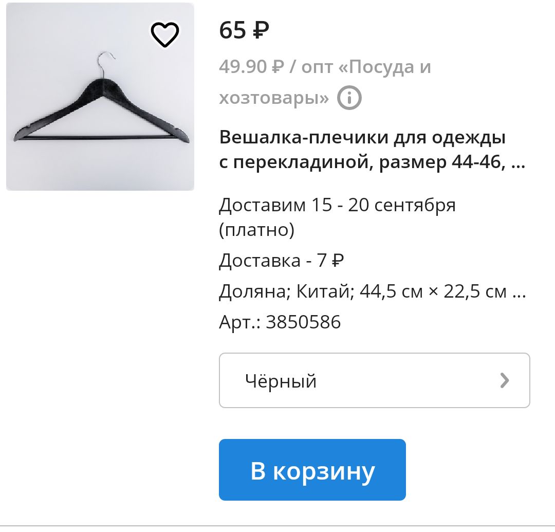Click wholesale group «Посуда и хозтовары» text

[325, 82]
